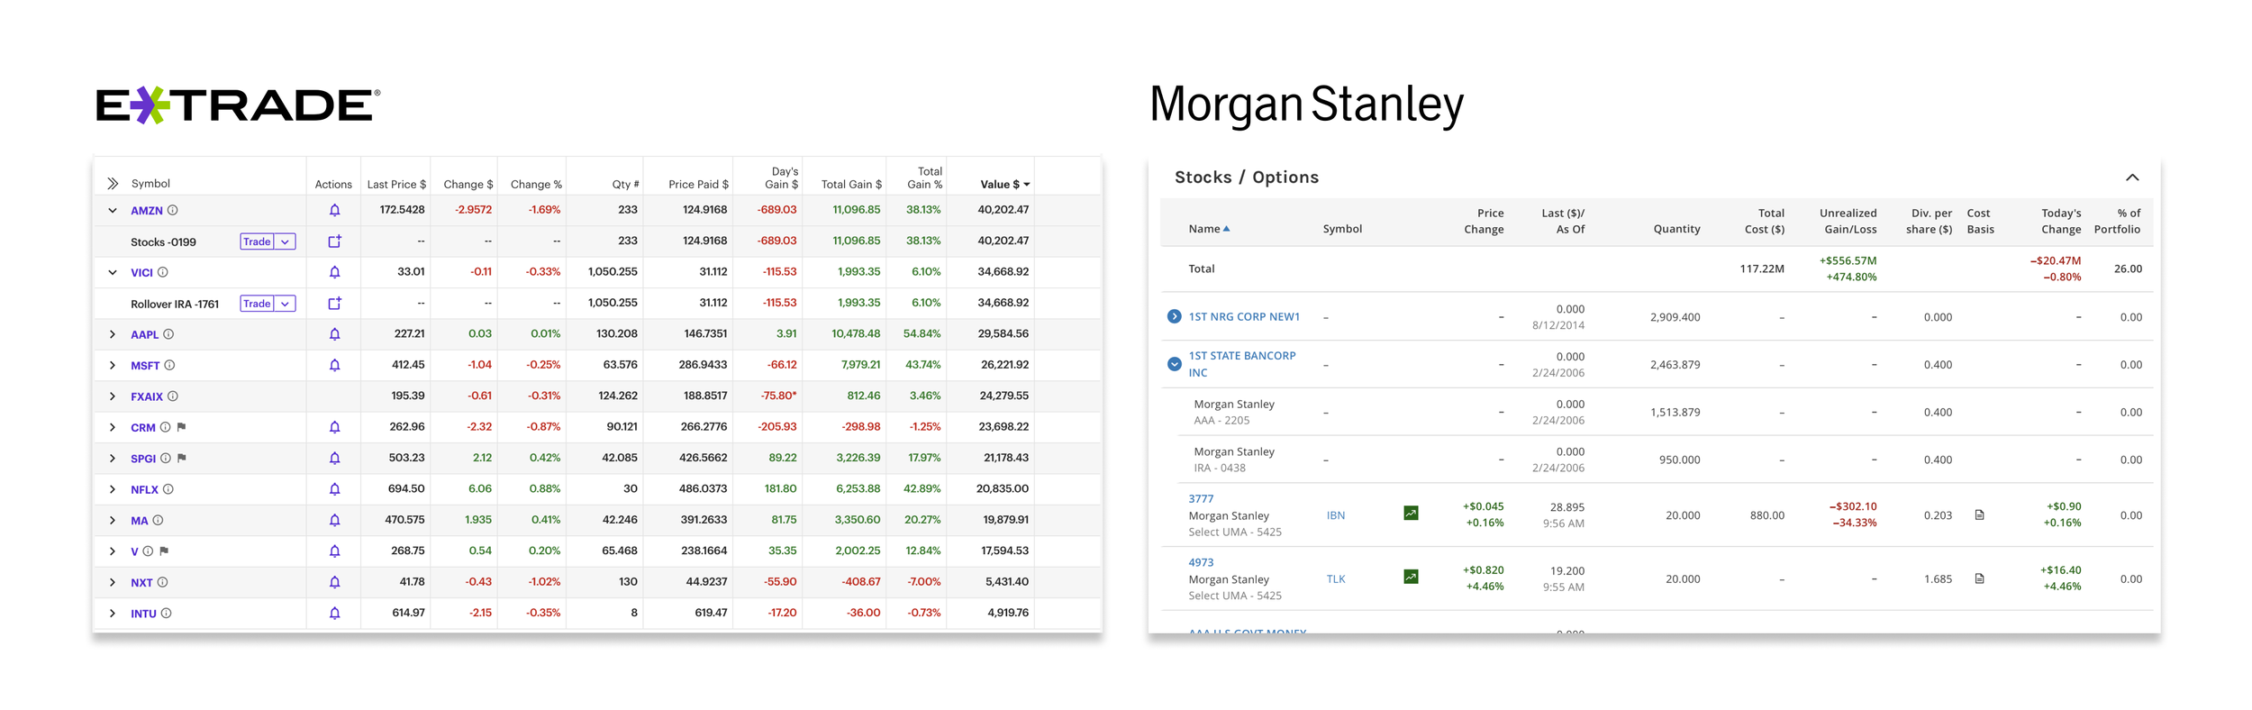Collapse the AMZN row
This screenshot has height=710, width=2252.
coord(113,211)
